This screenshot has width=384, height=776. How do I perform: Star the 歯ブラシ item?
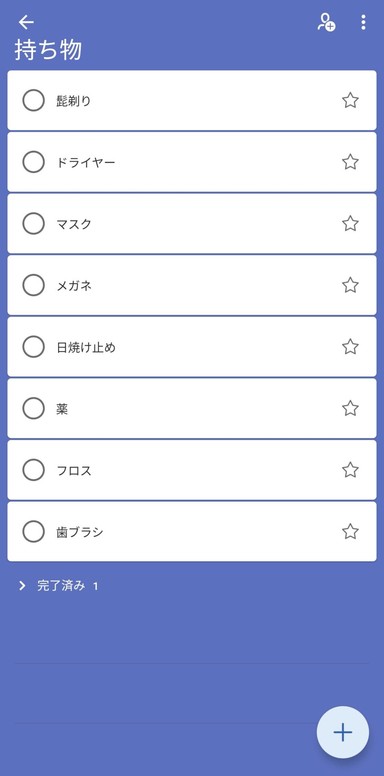[350, 531]
